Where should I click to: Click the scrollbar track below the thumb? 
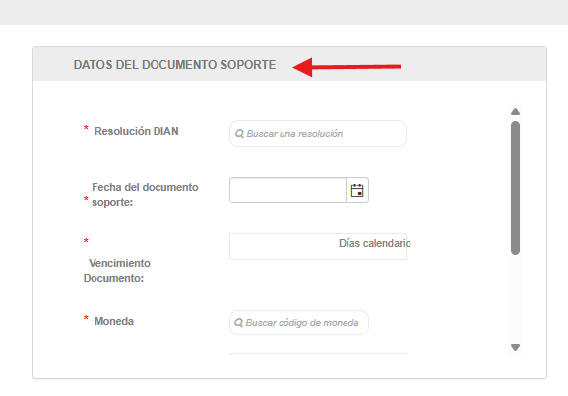coord(515,299)
